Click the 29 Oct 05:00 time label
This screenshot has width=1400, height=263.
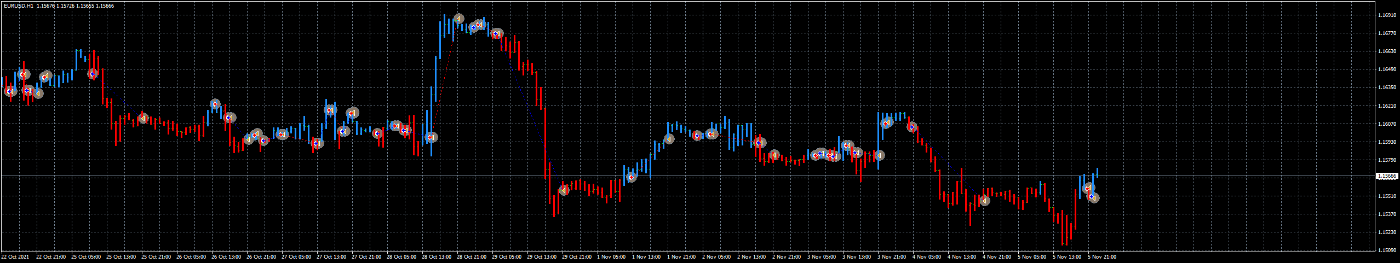tap(507, 257)
